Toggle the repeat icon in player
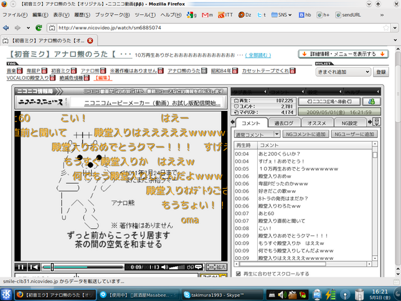The image size is (401, 301). click(190, 267)
